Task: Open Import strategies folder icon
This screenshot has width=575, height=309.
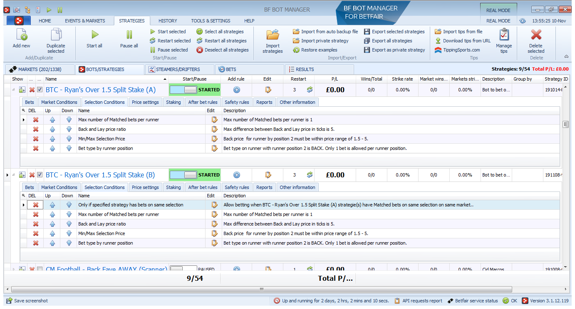Action: click(273, 35)
